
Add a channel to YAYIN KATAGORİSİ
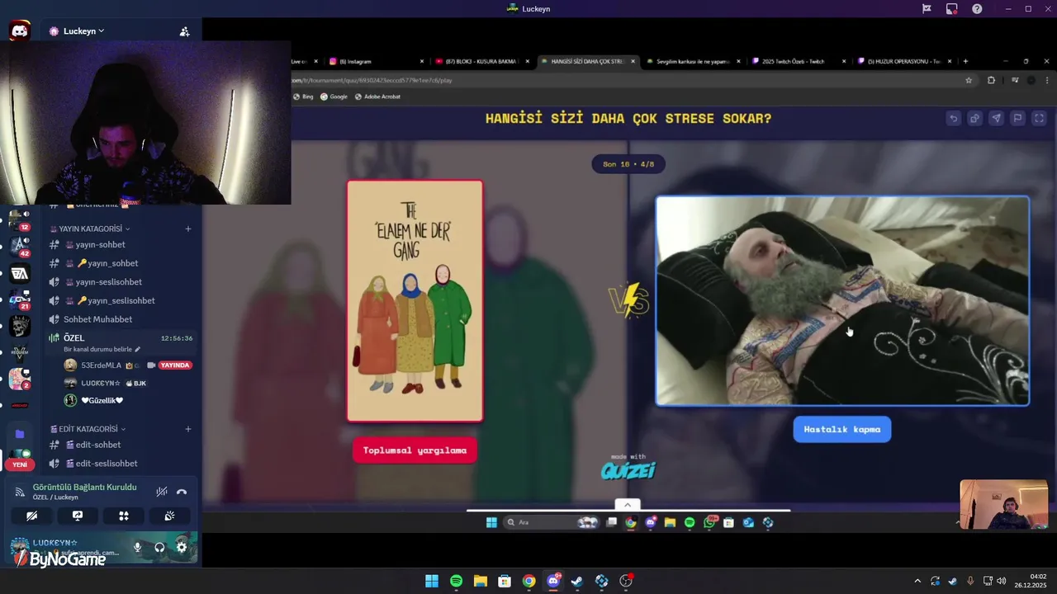(x=188, y=229)
